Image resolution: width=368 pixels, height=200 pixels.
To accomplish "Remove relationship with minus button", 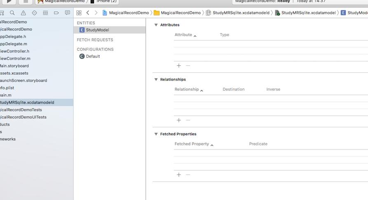I will coord(188,120).
